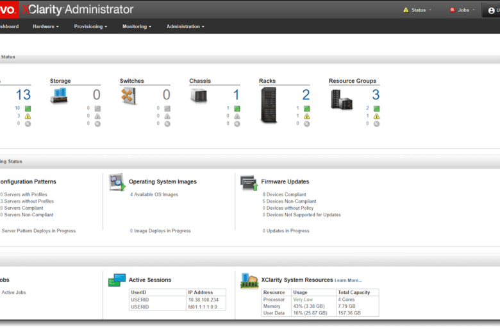The width and height of the screenshot is (500, 331).
Task: Expand the Jobs dropdown in header
Action: 462,10
